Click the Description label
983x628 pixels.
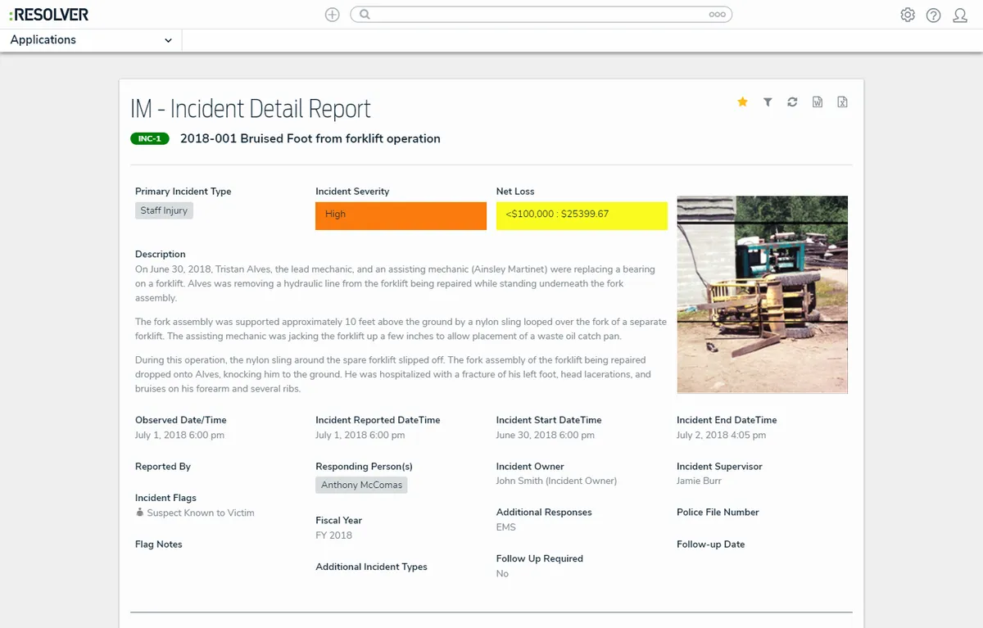coord(161,255)
